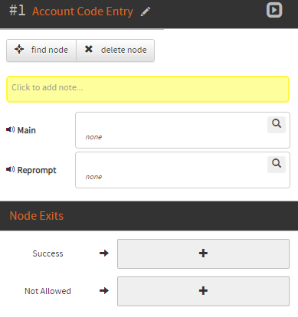The width and height of the screenshot is (298, 317).
Task: Click the find node button
Action: coord(41,51)
